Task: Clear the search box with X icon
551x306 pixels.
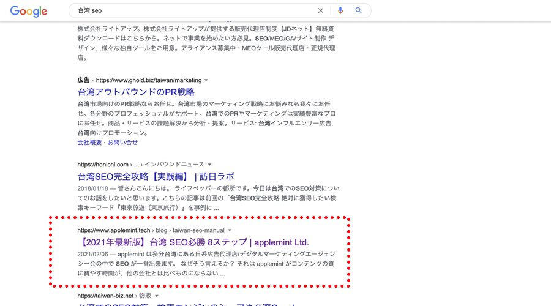Action: pos(320,10)
